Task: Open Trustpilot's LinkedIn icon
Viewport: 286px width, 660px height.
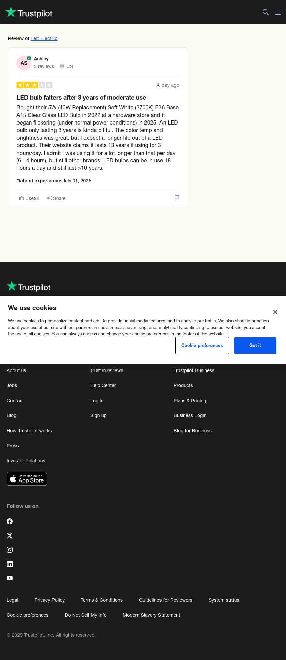Action: (x=10, y=564)
